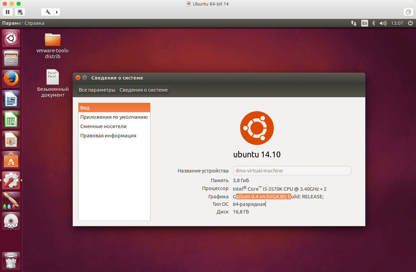Viewport: 416px width, 272px height.
Task: Click the Диск label
Action: (222, 212)
